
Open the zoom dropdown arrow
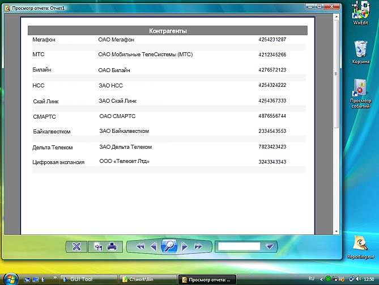pyautogui.click(x=270, y=246)
